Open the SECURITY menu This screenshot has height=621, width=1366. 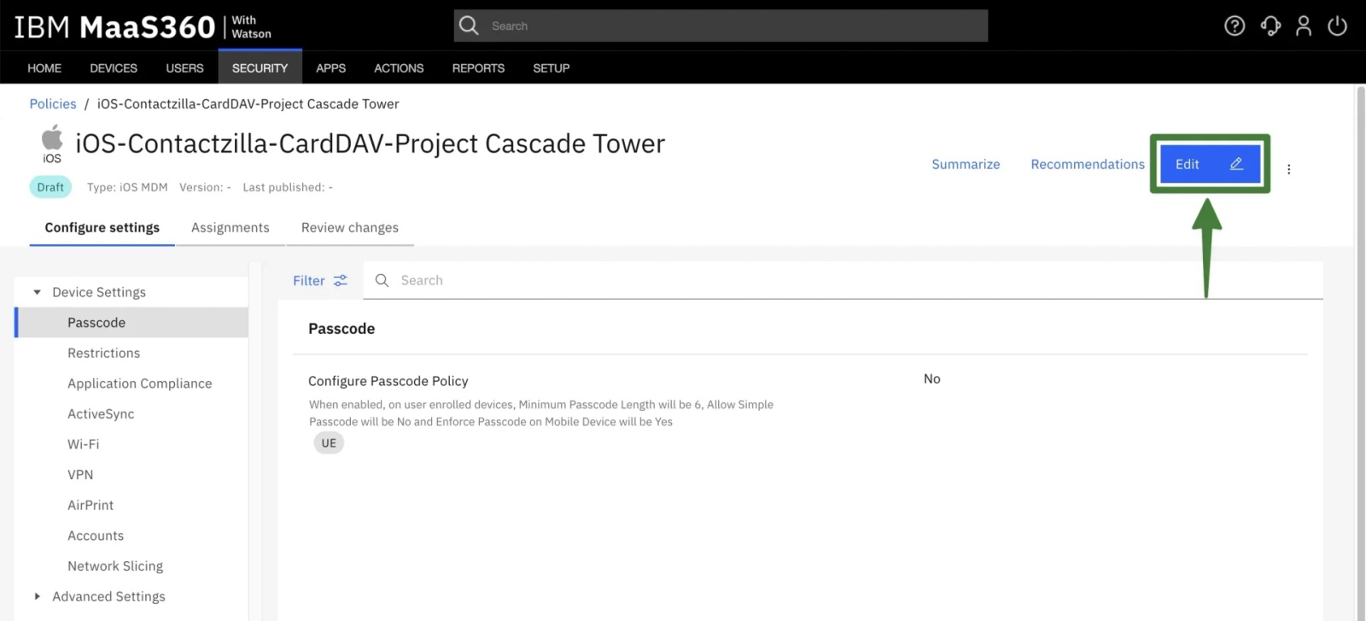[260, 68]
